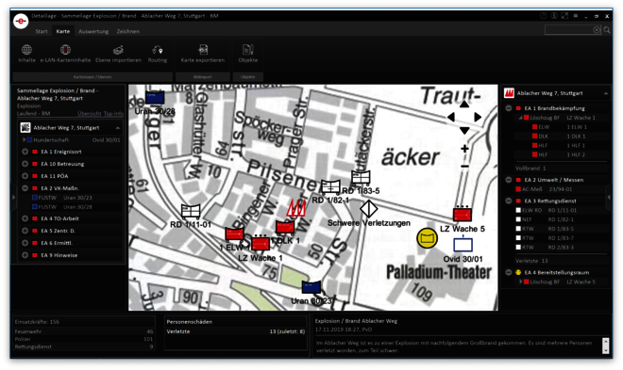This screenshot has width=623, height=370.
Task: Expand Löschzug BF LZ Wache 5 row
Action: [x=520, y=282]
